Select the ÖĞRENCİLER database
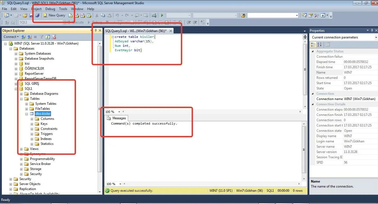 34,69
